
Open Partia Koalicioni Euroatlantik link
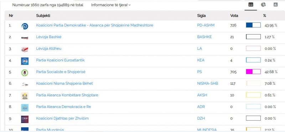[60, 60]
